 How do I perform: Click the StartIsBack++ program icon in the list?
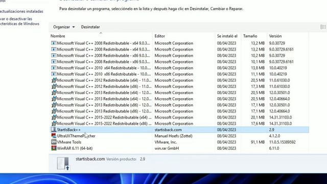(x=54, y=129)
